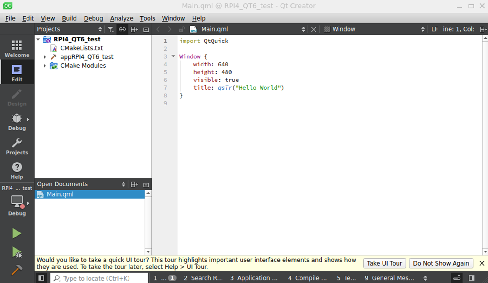Expand the appRPI4_QT6_test node
The image size is (488, 283).
[45, 57]
